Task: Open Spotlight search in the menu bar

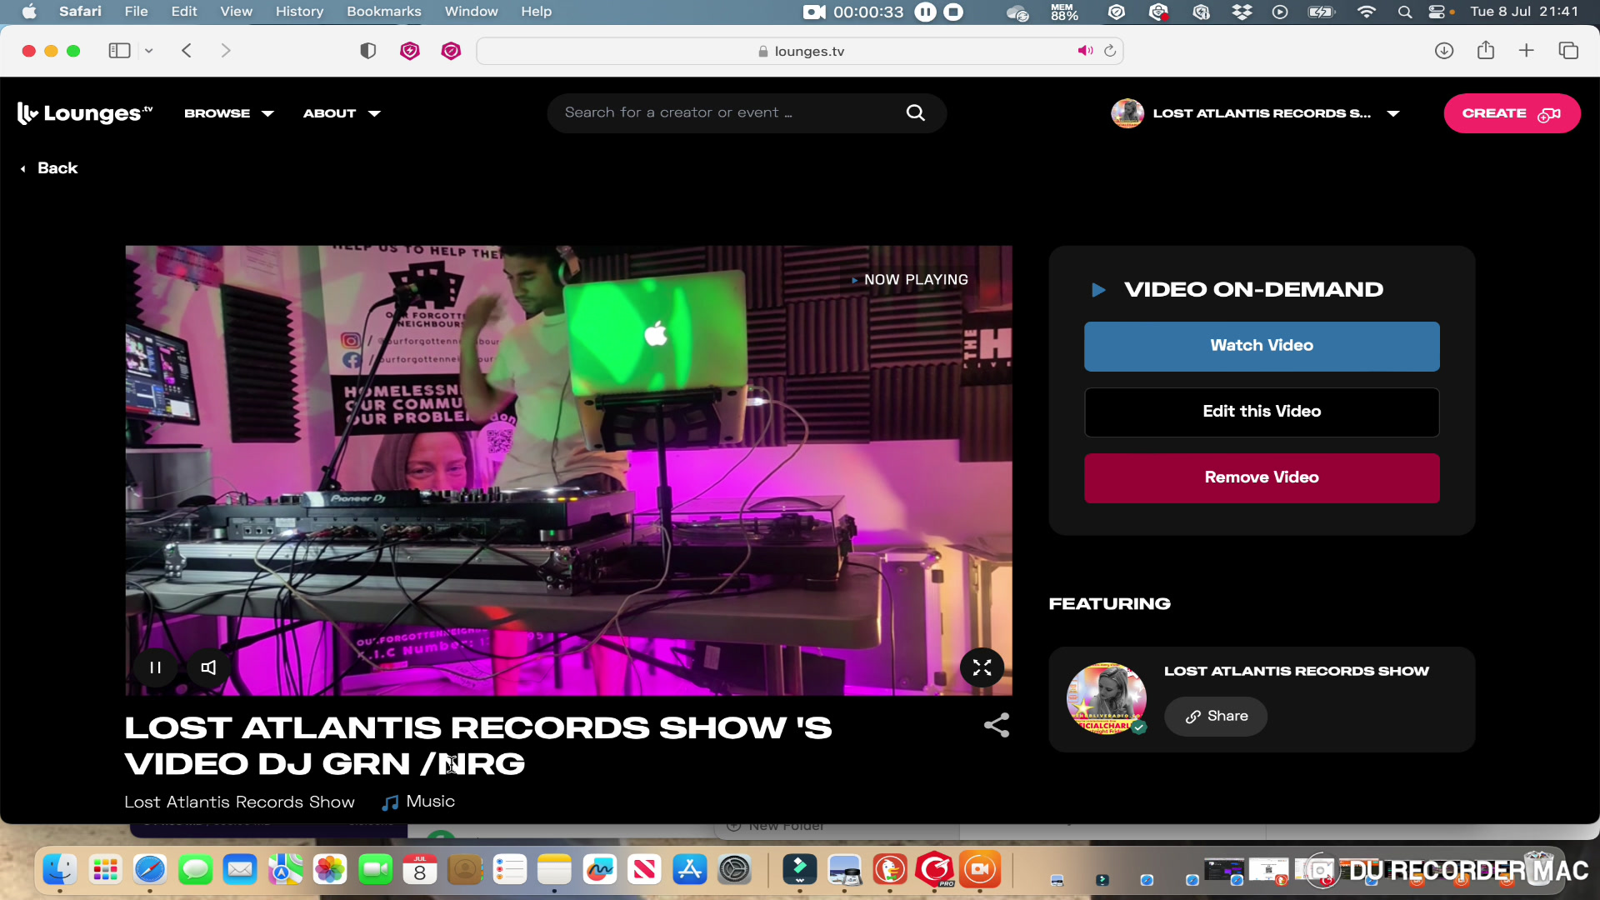Action: [x=1405, y=12]
